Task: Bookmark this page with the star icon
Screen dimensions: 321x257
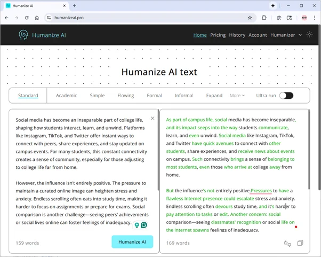Action: tap(250, 17)
